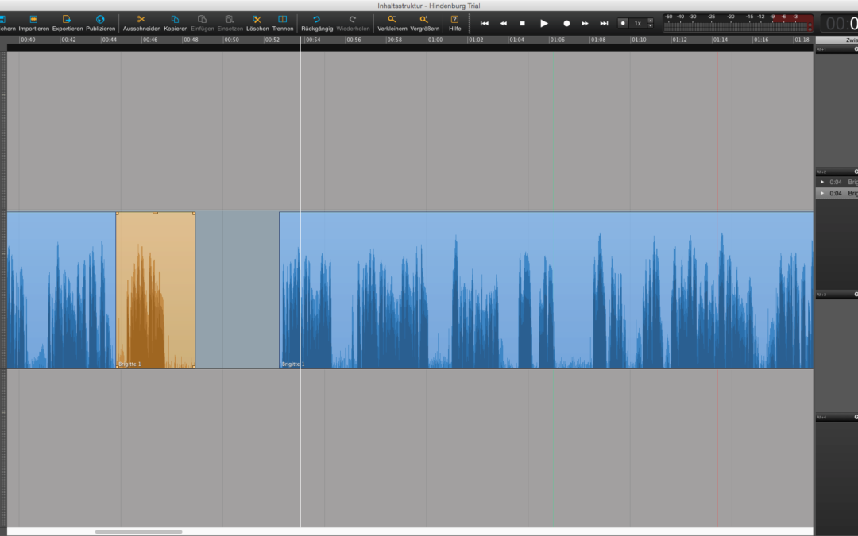This screenshot has width=858, height=536.
Task: Split clip with Trennen icon
Action: [282, 20]
